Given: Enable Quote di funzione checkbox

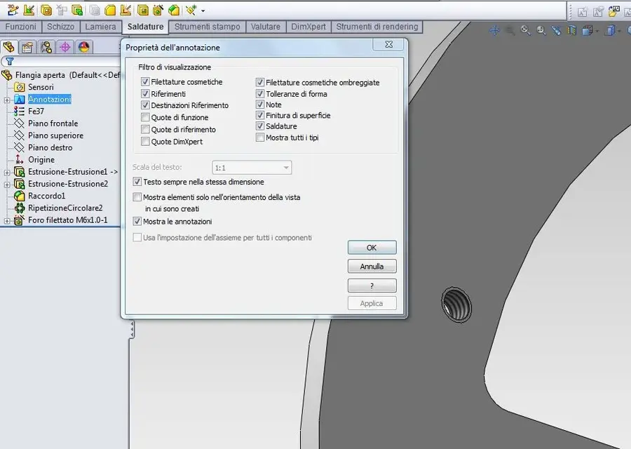Looking at the screenshot, I should coord(145,117).
